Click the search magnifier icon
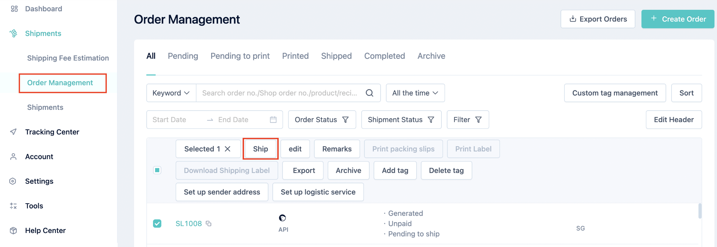Image resolution: width=717 pixels, height=247 pixels. pos(369,93)
